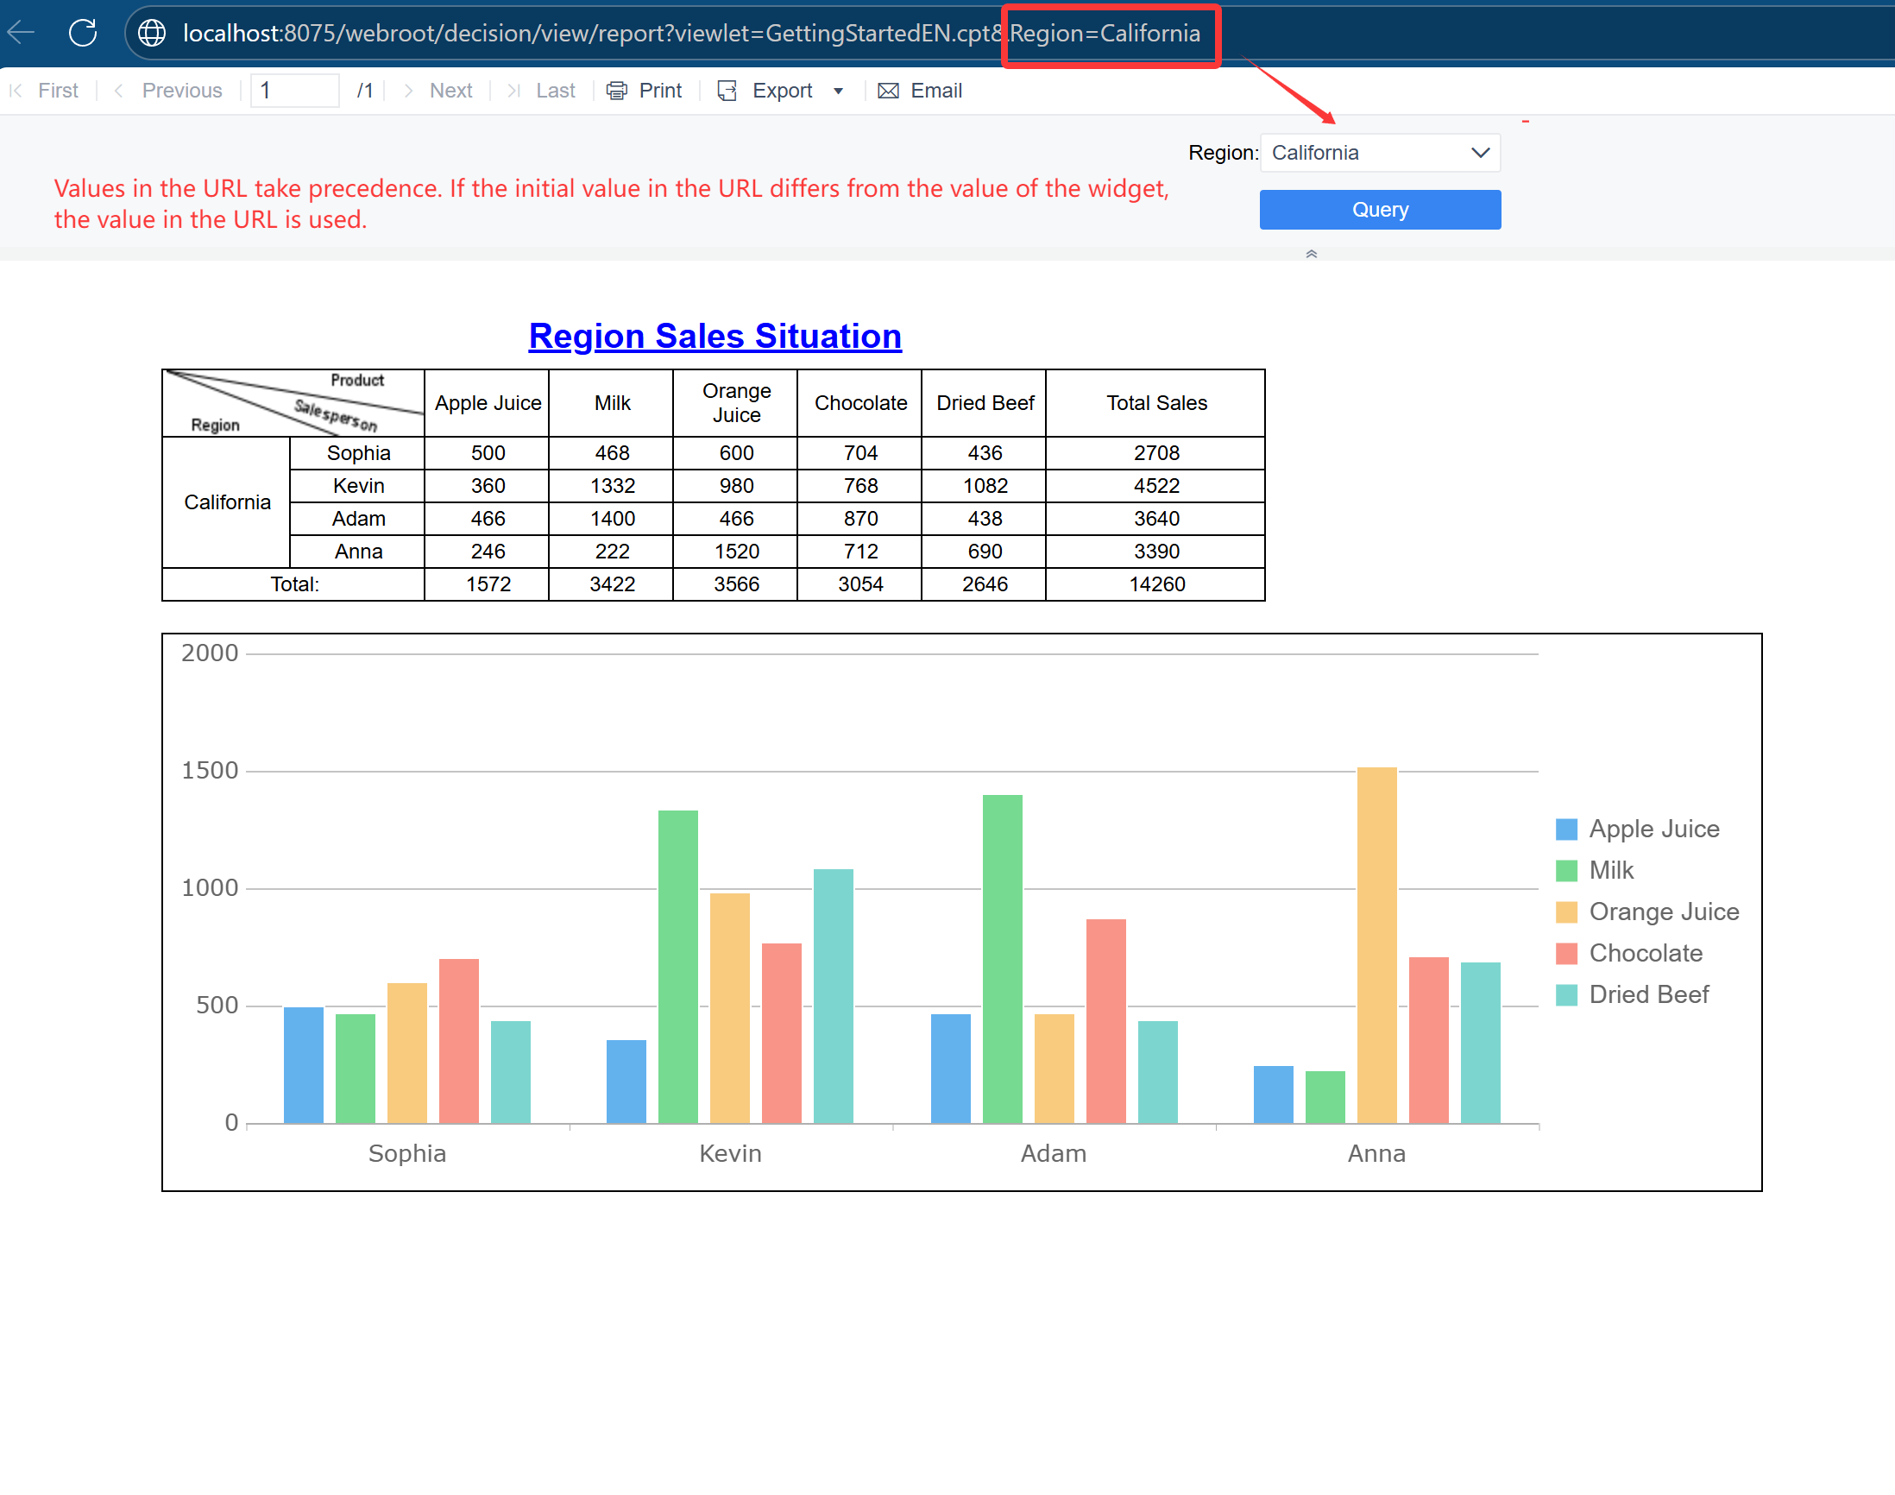Click the Export toolbar label
Screen dimensions: 1895x1495
pyautogui.click(x=782, y=91)
